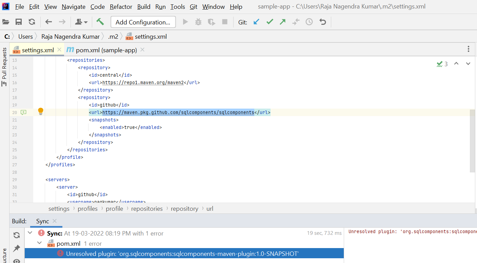Click the Open folder toolbar icon
The width and height of the screenshot is (477, 263).
5,22
